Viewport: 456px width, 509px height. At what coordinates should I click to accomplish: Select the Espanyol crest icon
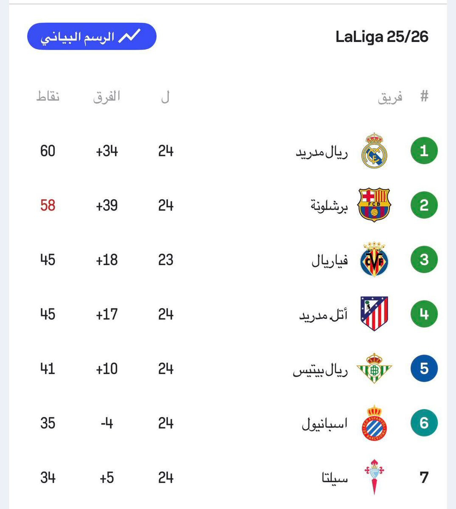tap(374, 423)
